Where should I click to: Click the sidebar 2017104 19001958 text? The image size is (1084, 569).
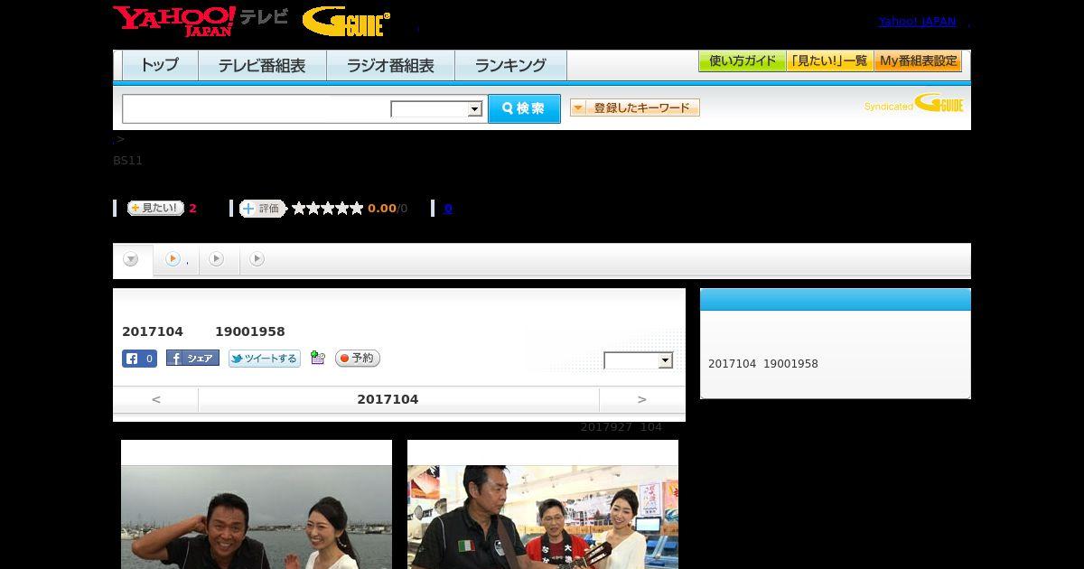click(763, 364)
